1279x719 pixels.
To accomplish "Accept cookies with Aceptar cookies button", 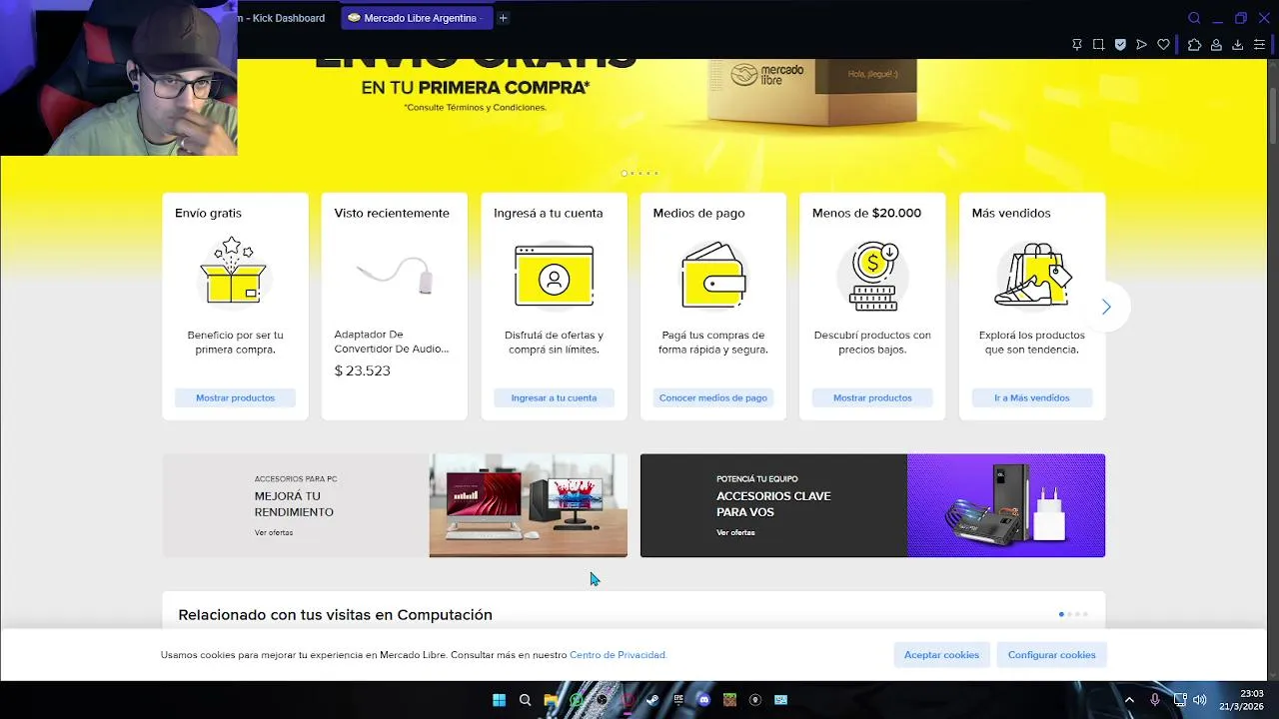I will coord(941,655).
